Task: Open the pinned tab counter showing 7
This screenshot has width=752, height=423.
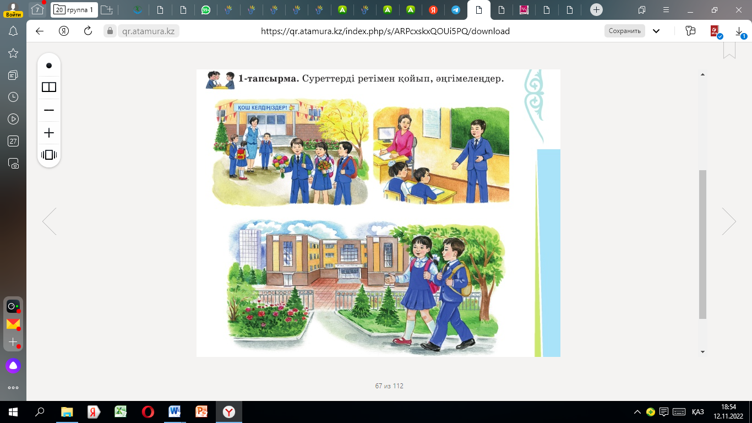Action: click(x=37, y=10)
